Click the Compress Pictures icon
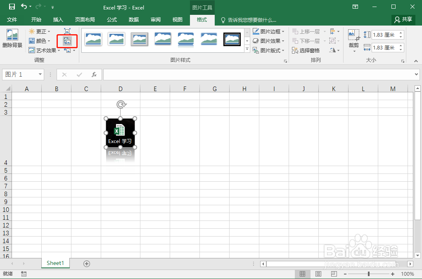 pos(67,31)
